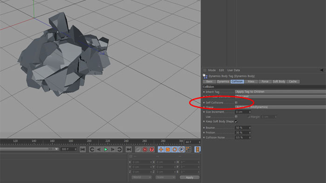Open the Shape Automatic dropdown
This screenshot has width=326, height=183.
point(280,107)
